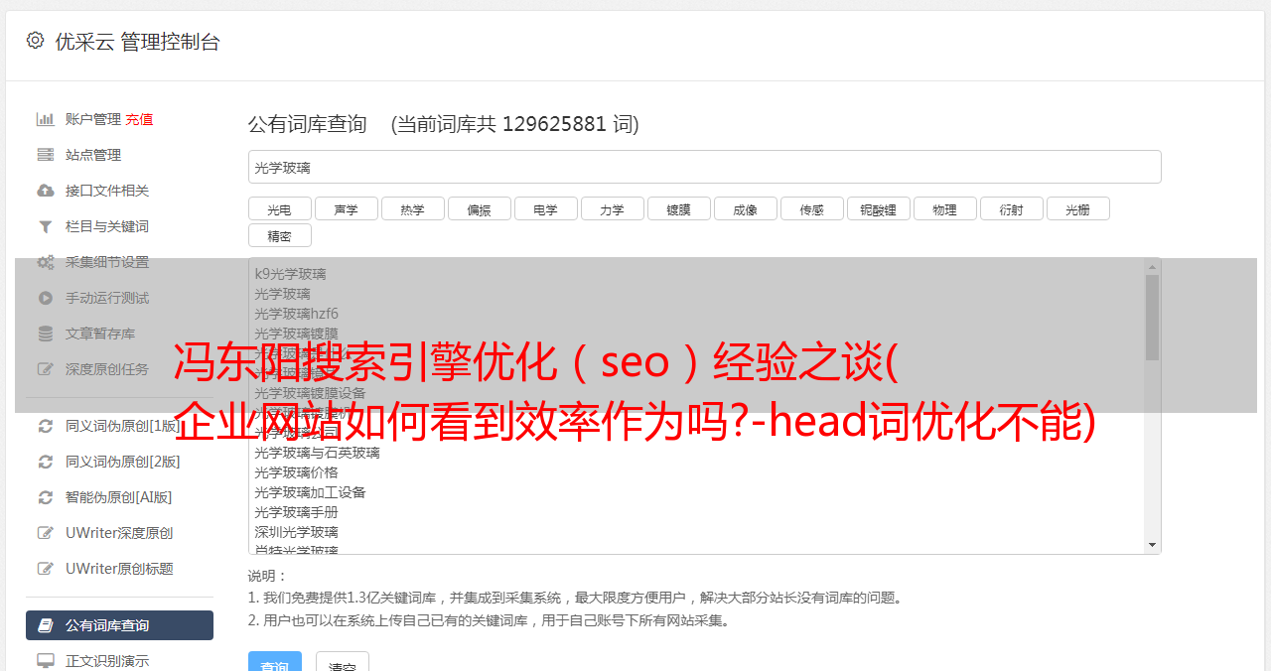The image size is (1271, 671).
Task: Click the 同义词伪原创[1版] refresh icon
Action: [45, 426]
